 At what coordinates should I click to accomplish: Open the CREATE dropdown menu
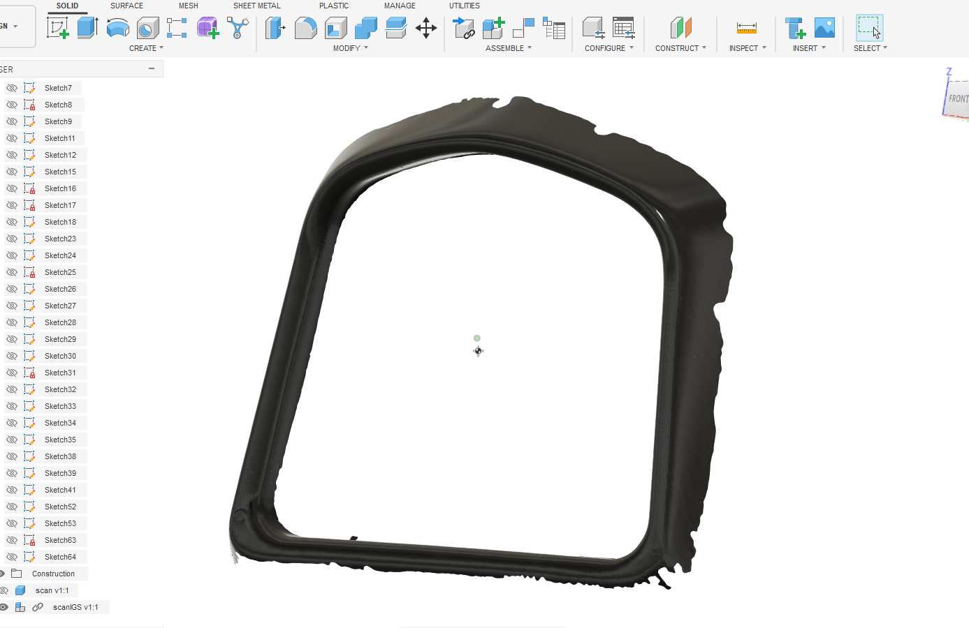pyautogui.click(x=146, y=48)
